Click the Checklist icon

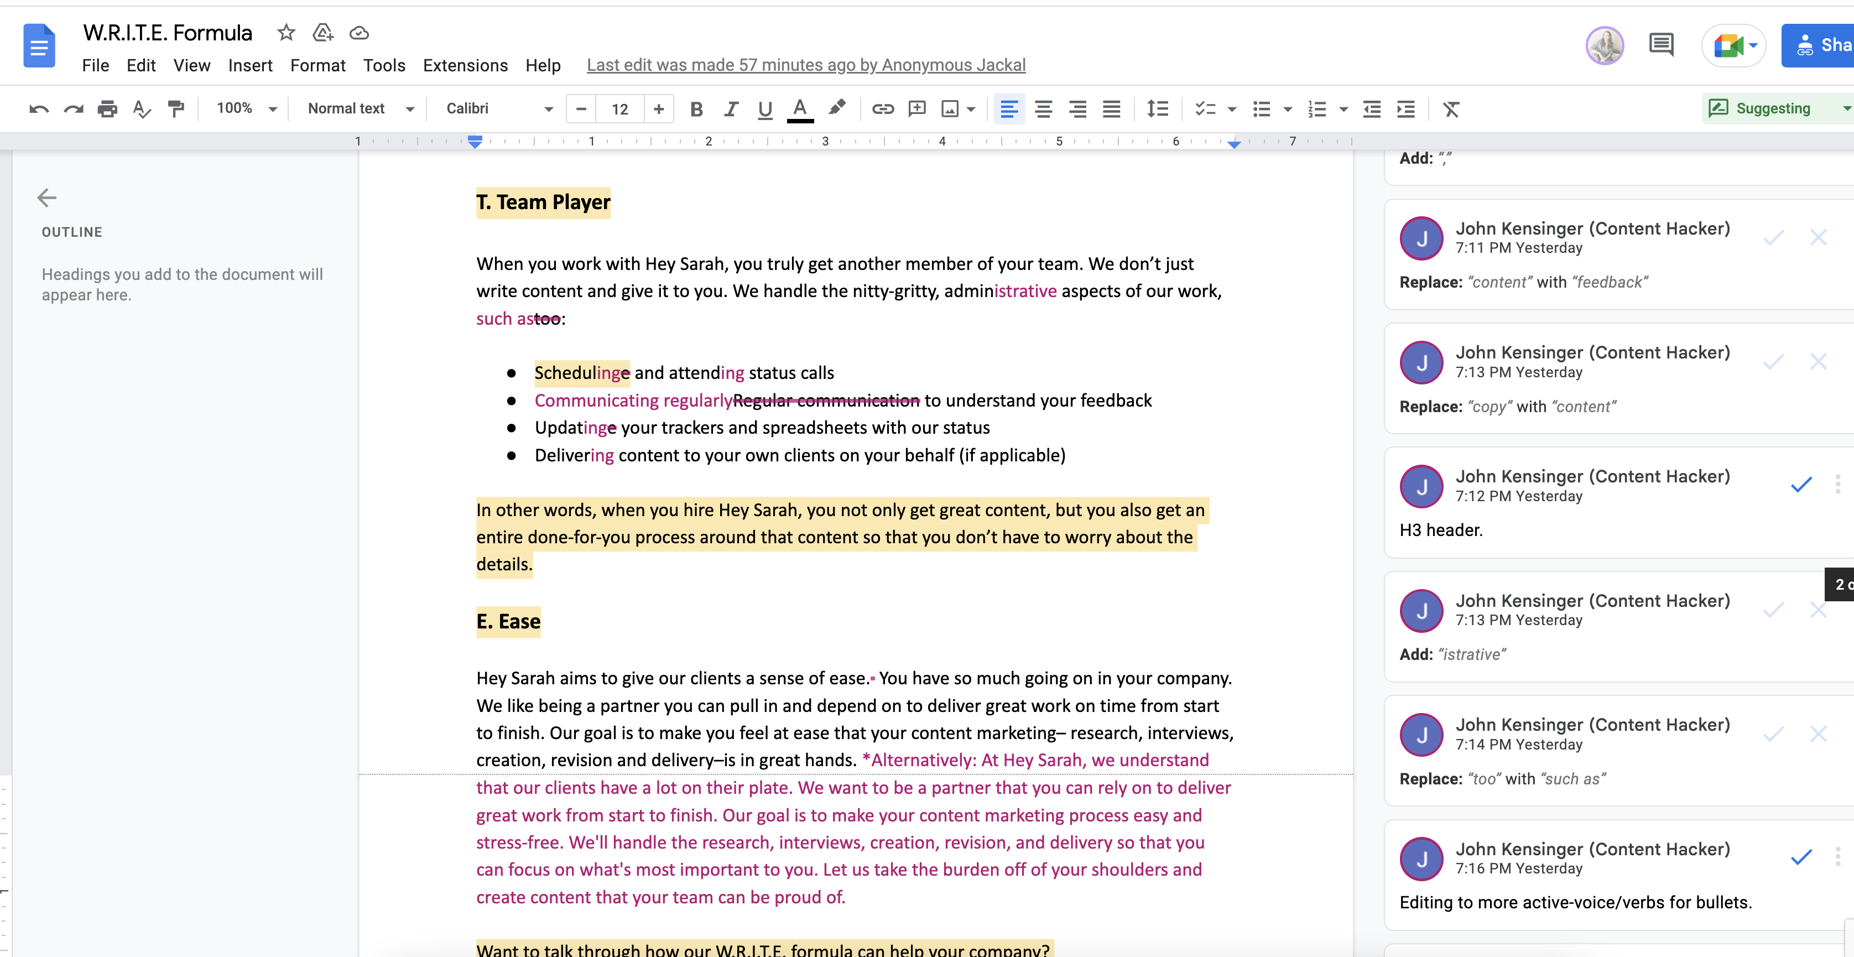coord(1206,109)
